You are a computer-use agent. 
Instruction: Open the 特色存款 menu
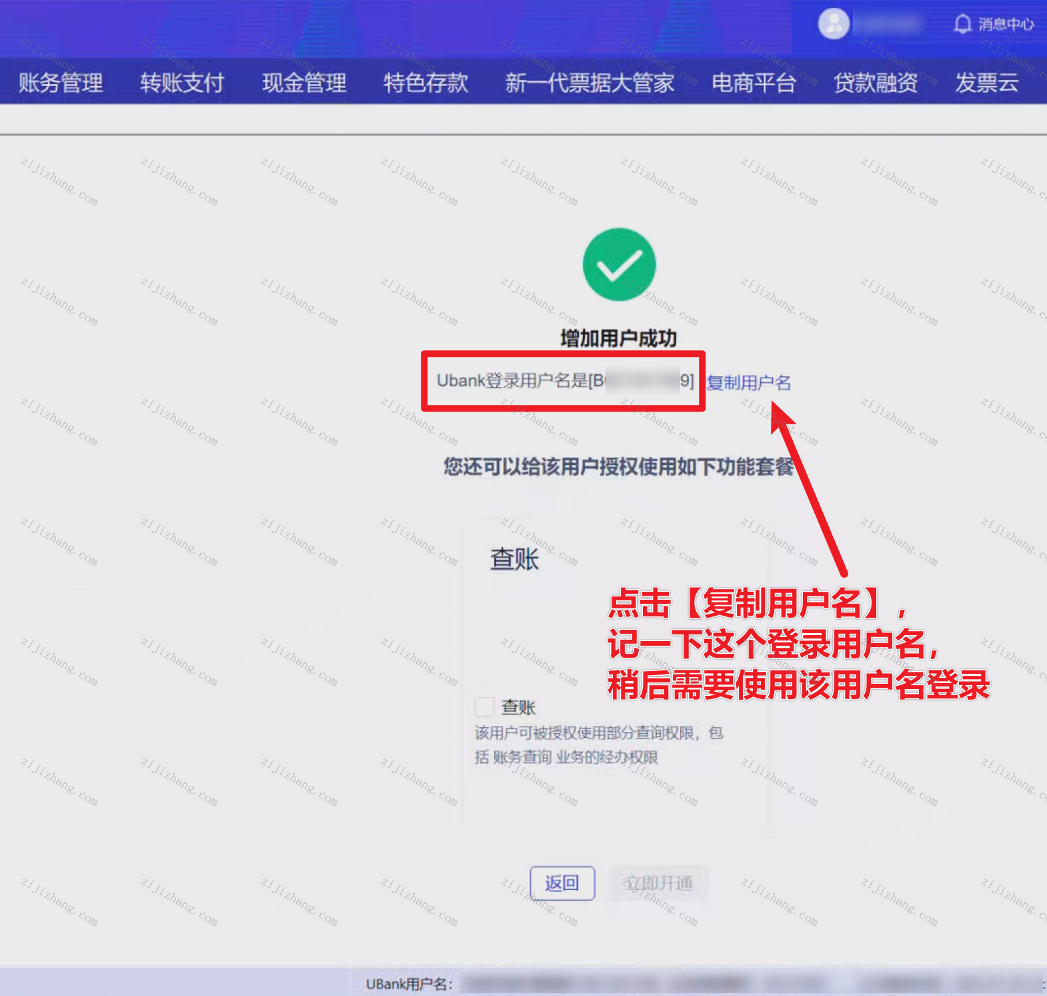(x=426, y=83)
